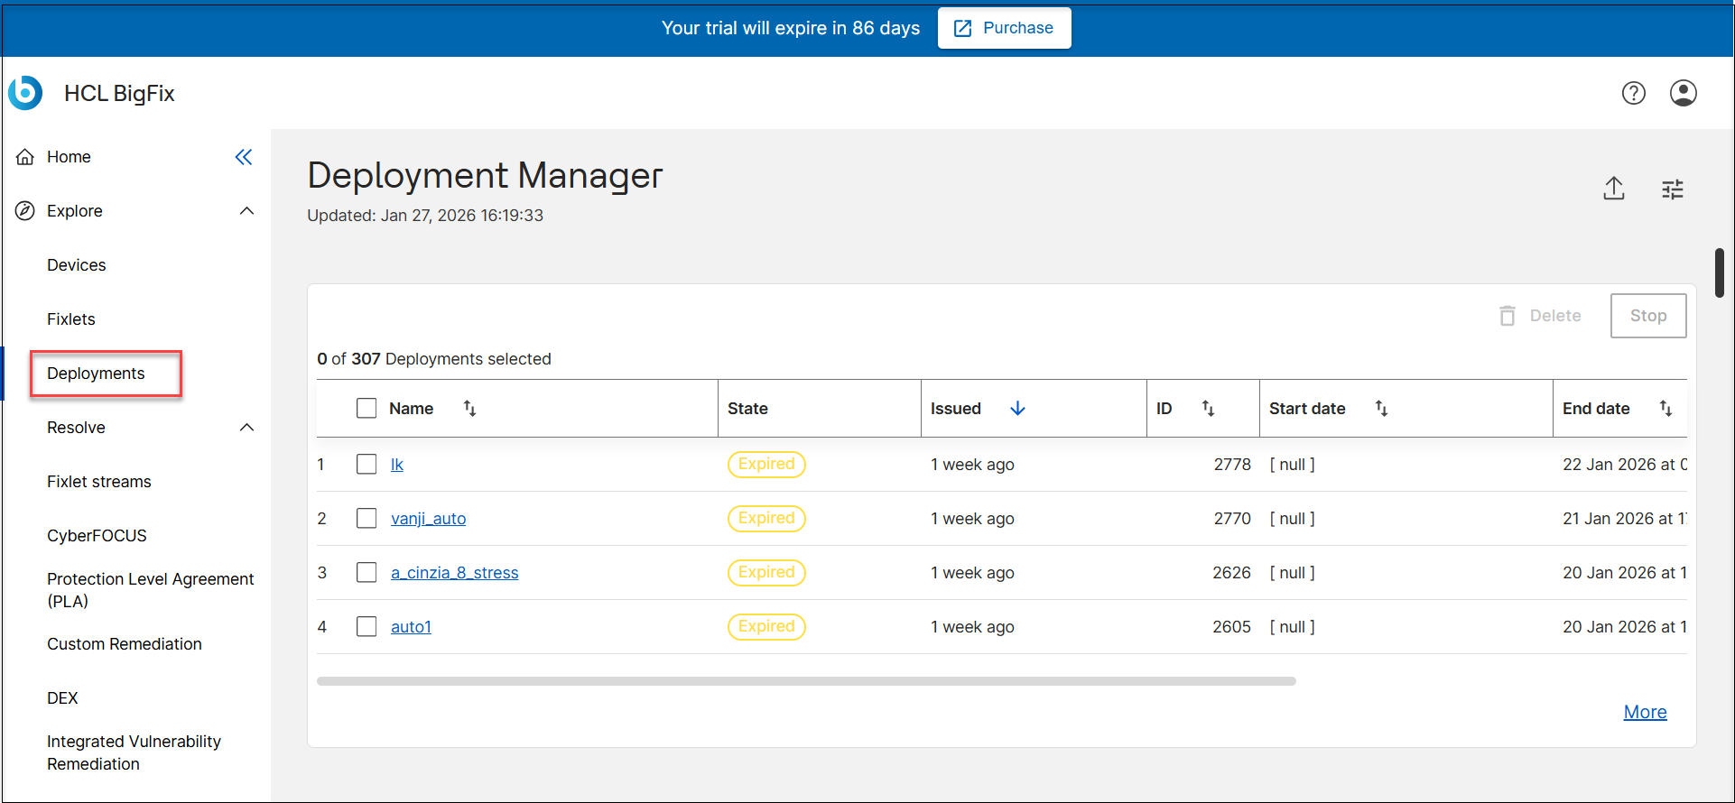Click the horizontal table scrollbar
The width and height of the screenshot is (1735, 803).
pyautogui.click(x=805, y=681)
